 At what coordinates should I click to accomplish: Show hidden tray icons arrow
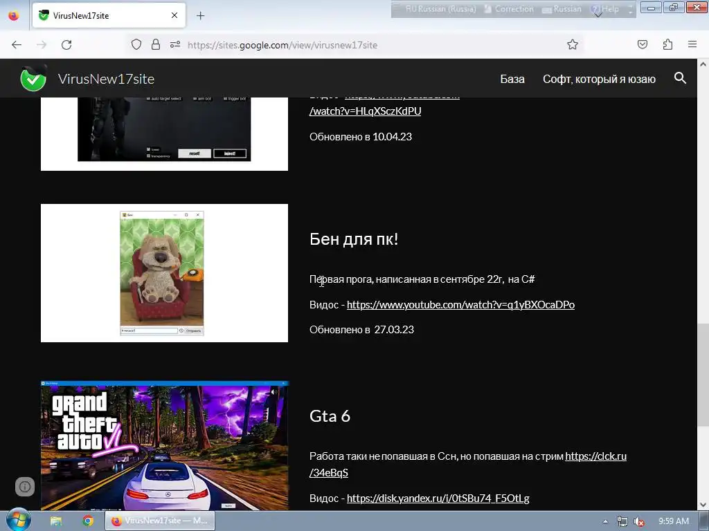[605, 521]
